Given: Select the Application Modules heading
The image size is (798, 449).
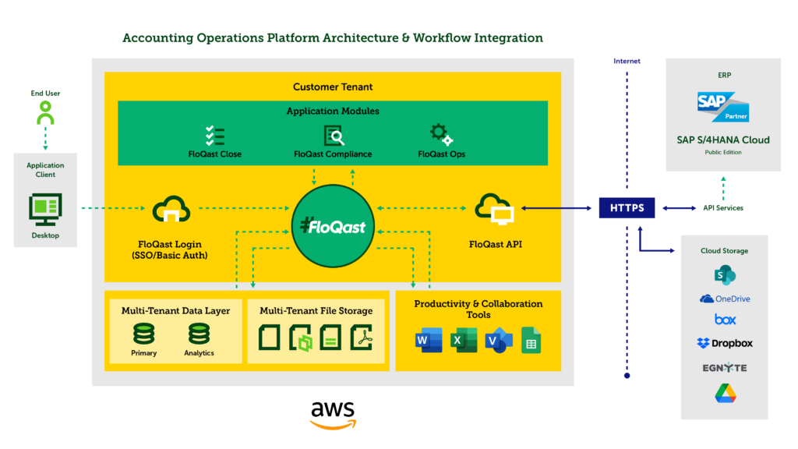Looking at the screenshot, I should pos(333,111).
